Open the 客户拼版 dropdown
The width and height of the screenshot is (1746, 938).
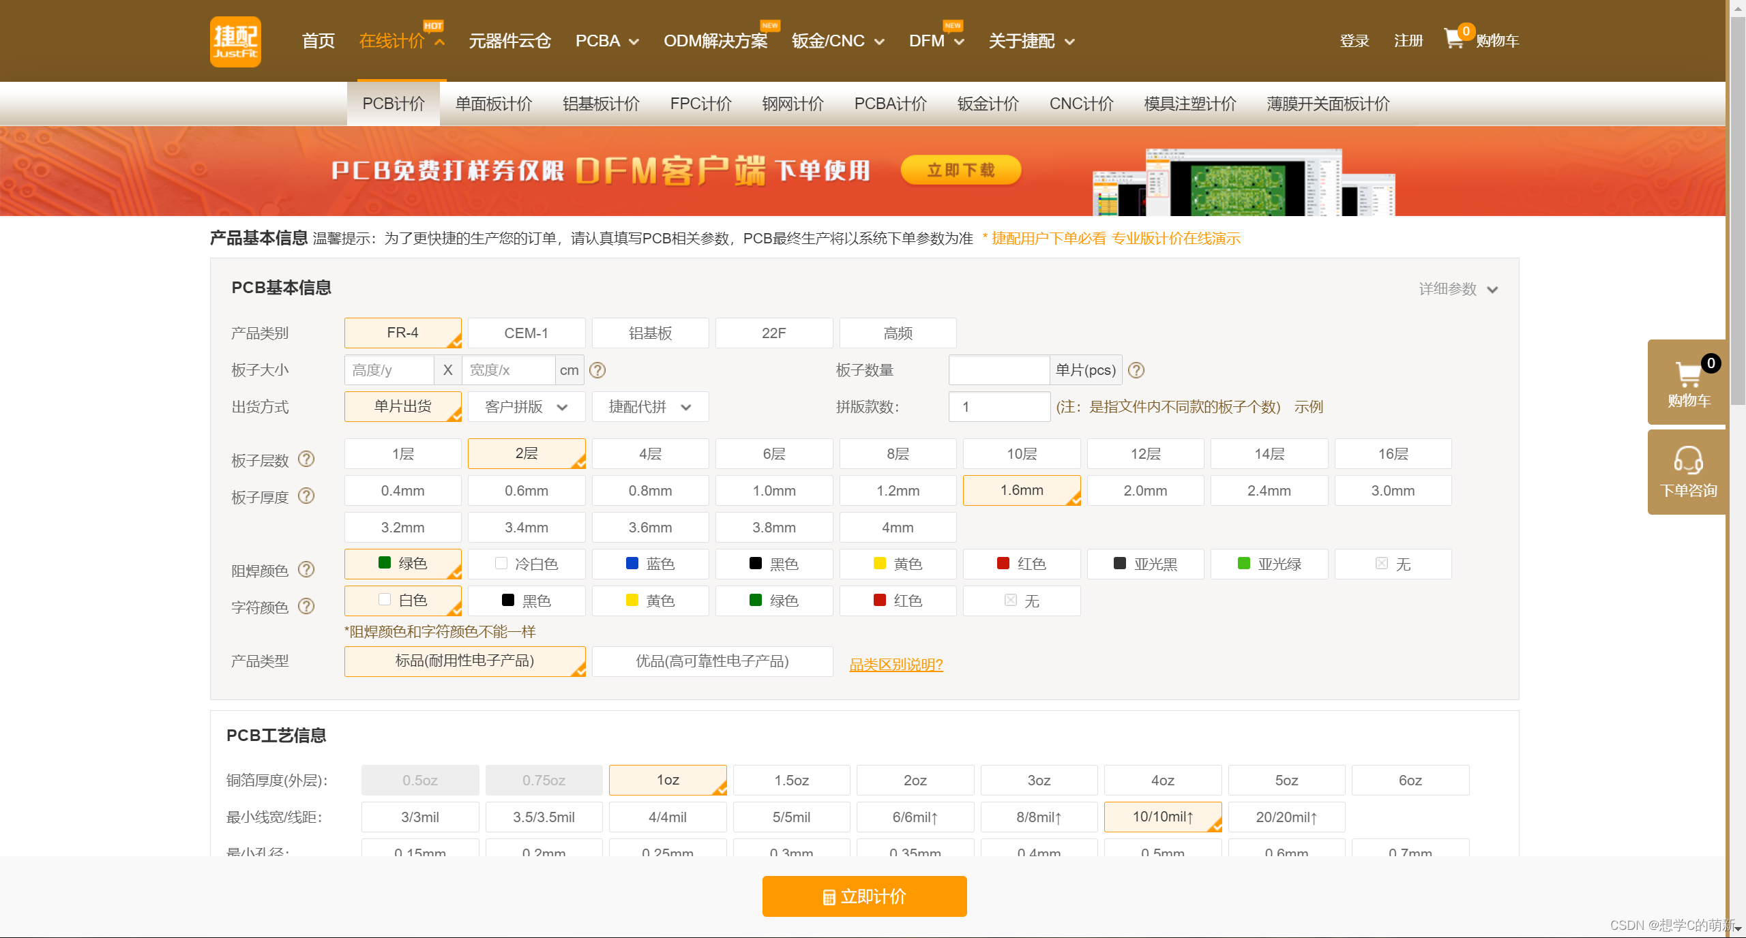526,406
